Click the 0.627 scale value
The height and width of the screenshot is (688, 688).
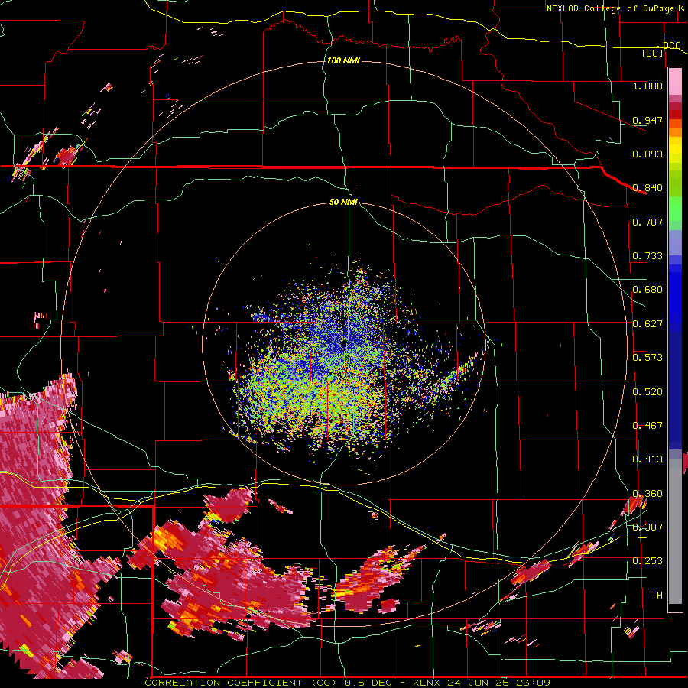pyautogui.click(x=647, y=324)
